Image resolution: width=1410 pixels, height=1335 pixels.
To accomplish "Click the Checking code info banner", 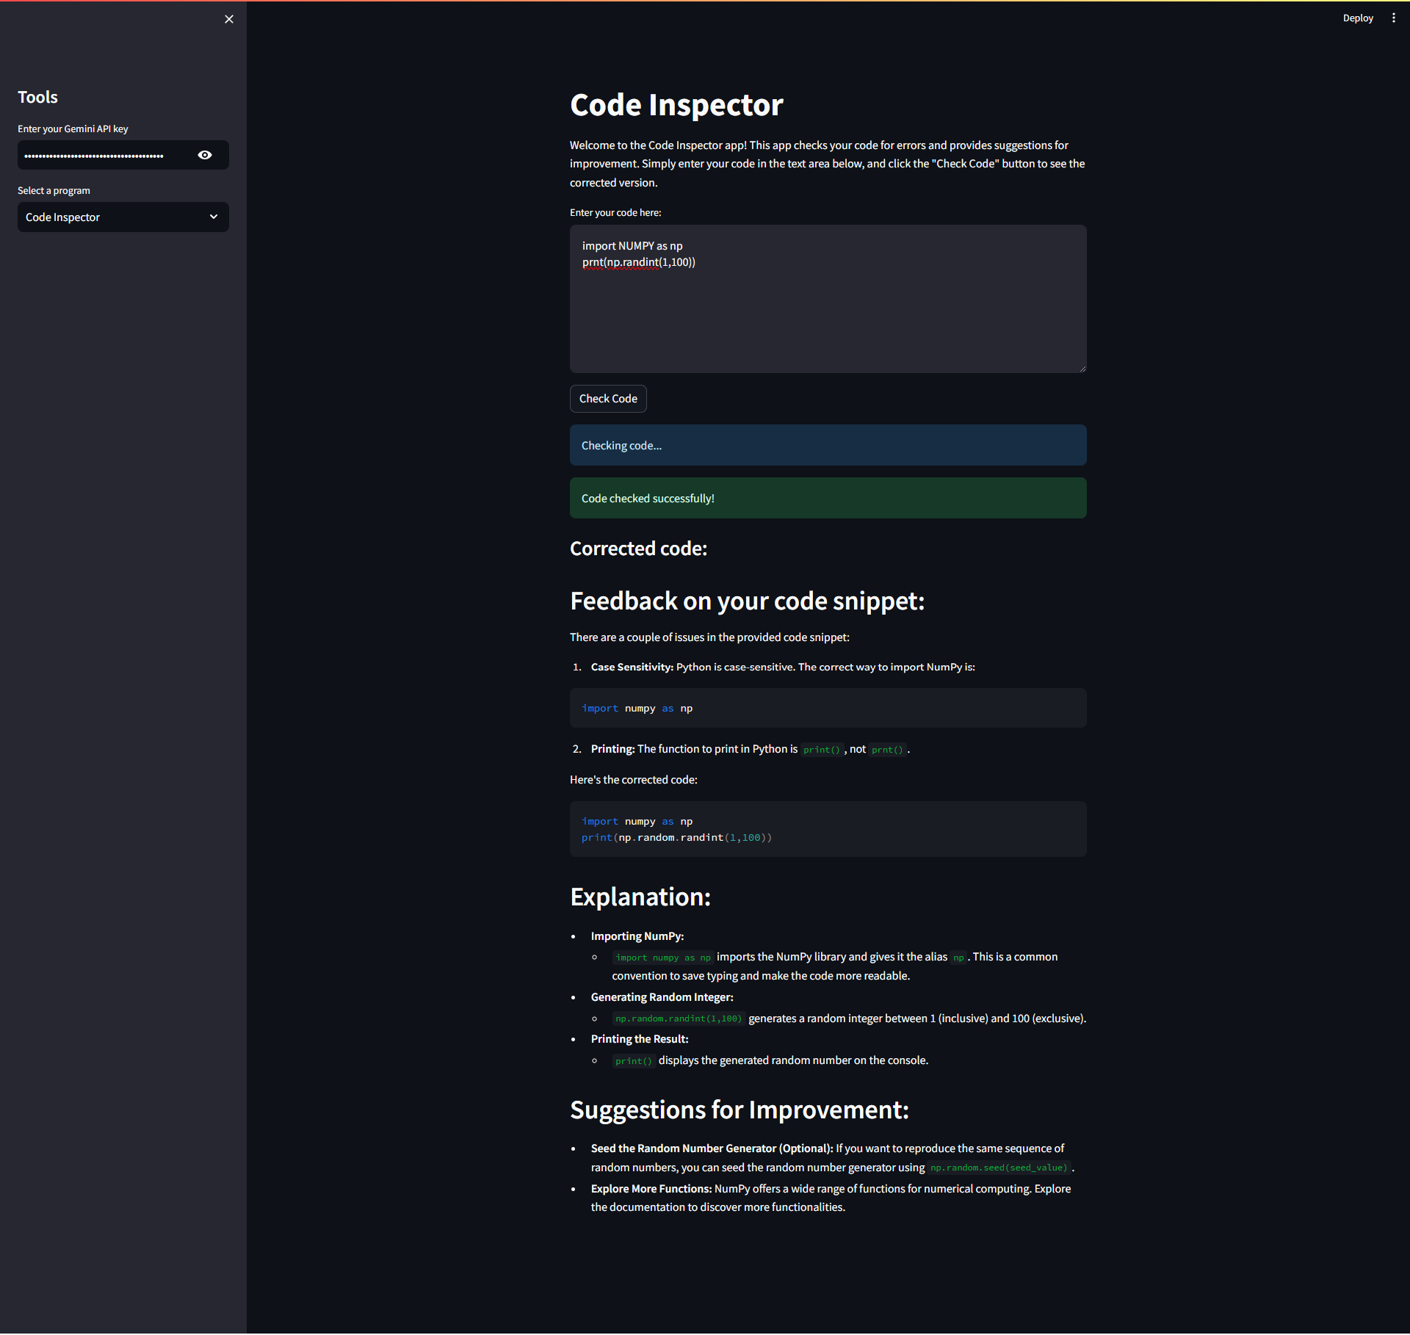I will pos(828,445).
